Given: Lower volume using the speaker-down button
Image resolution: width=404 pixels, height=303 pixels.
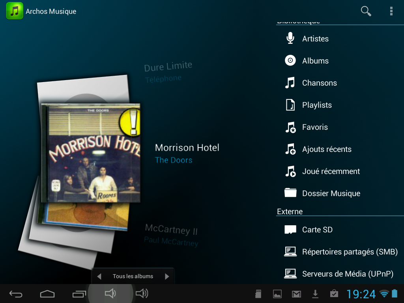Looking at the screenshot, I should pos(110,294).
